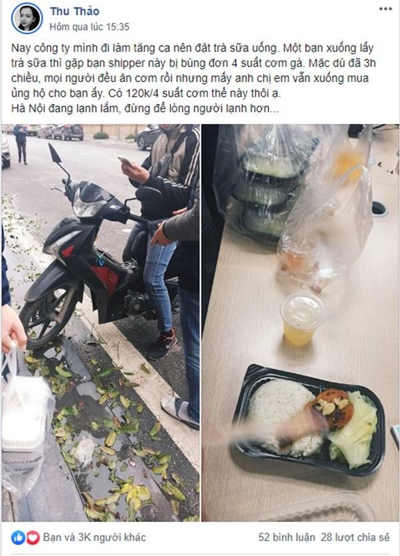Click the pedestrian standing on the street
Screen dimensions: 400x556
point(21,144)
